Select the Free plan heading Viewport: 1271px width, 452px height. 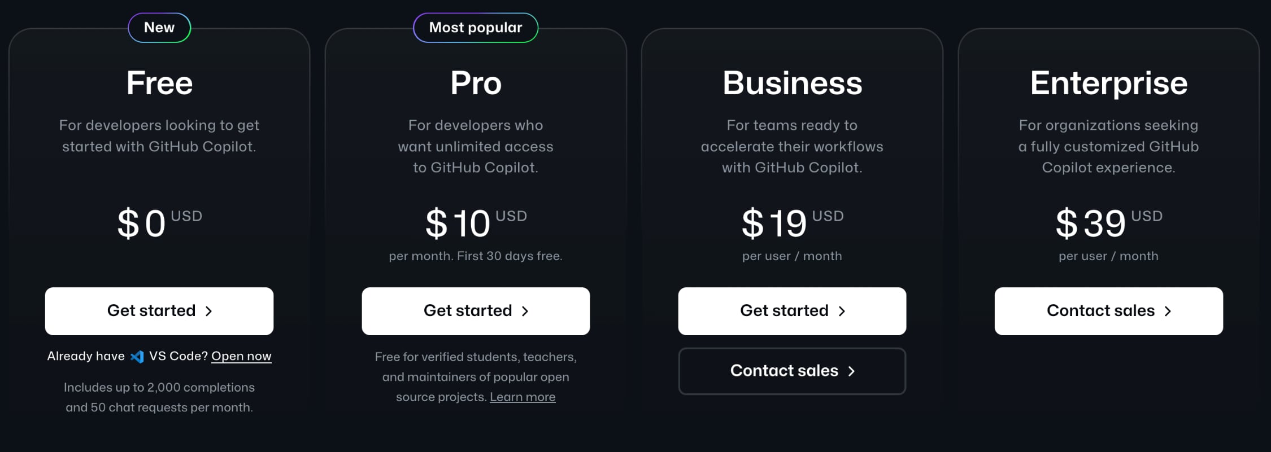pos(159,83)
